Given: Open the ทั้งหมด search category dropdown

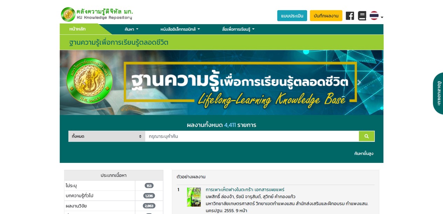Looking at the screenshot, I should 107,136.
